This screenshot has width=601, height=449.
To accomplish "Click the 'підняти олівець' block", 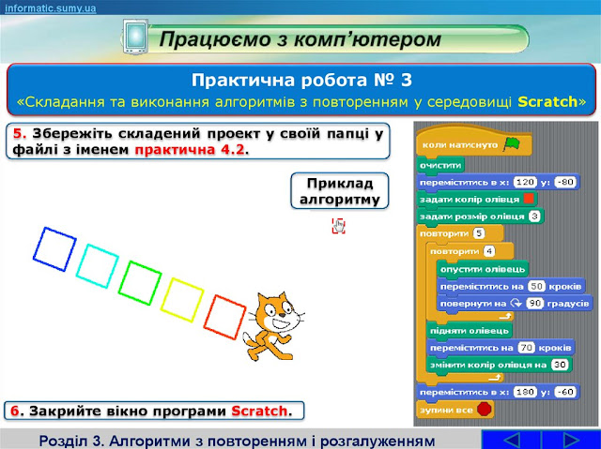I will click(x=470, y=331).
